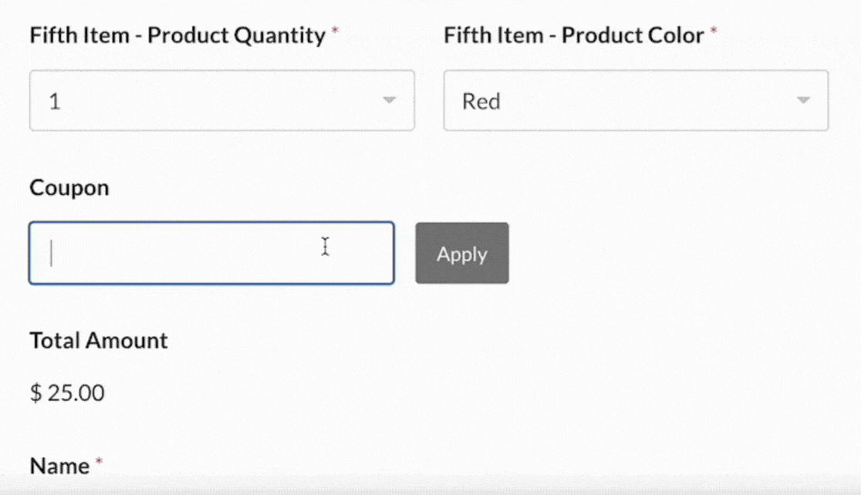Click the red asterisk beside Product Quantity
This screenshot has height=495, width=861.
[x=335, y=32]
